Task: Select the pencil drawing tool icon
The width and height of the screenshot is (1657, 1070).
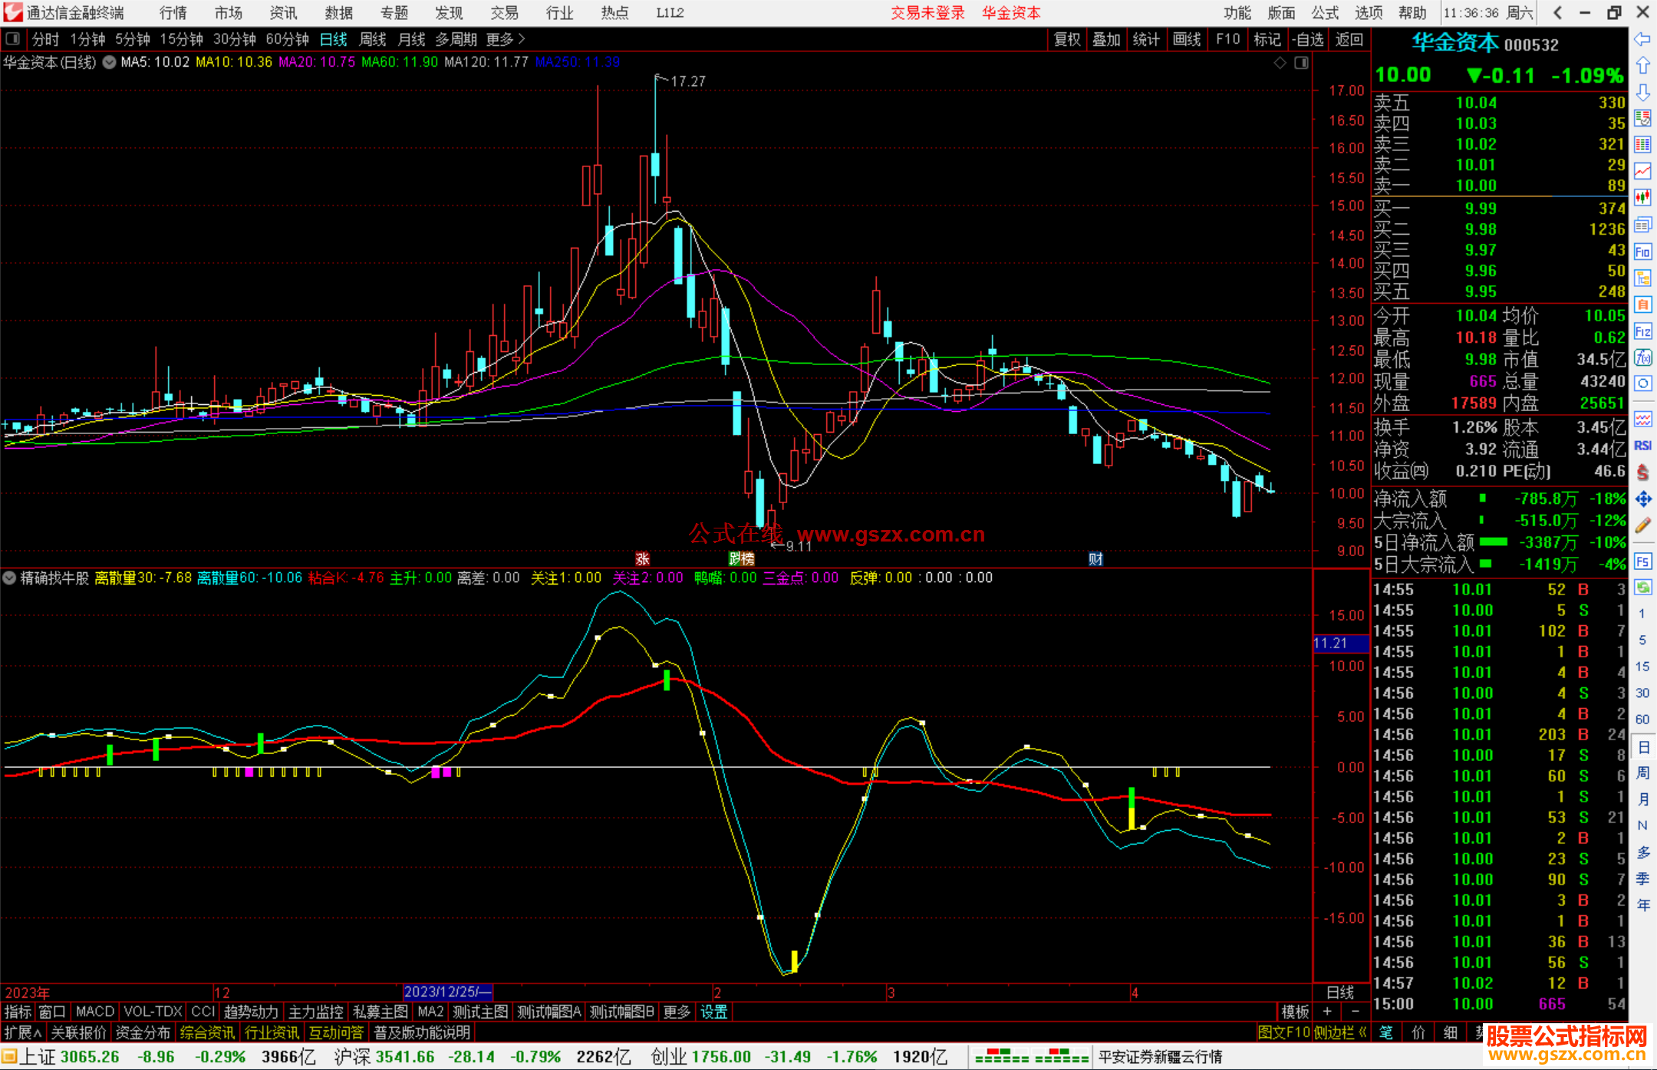Action: (x=1642, y=526)
